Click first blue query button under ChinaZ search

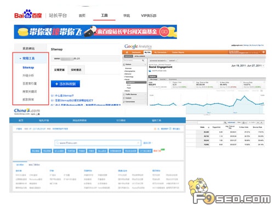coord(36,151)
